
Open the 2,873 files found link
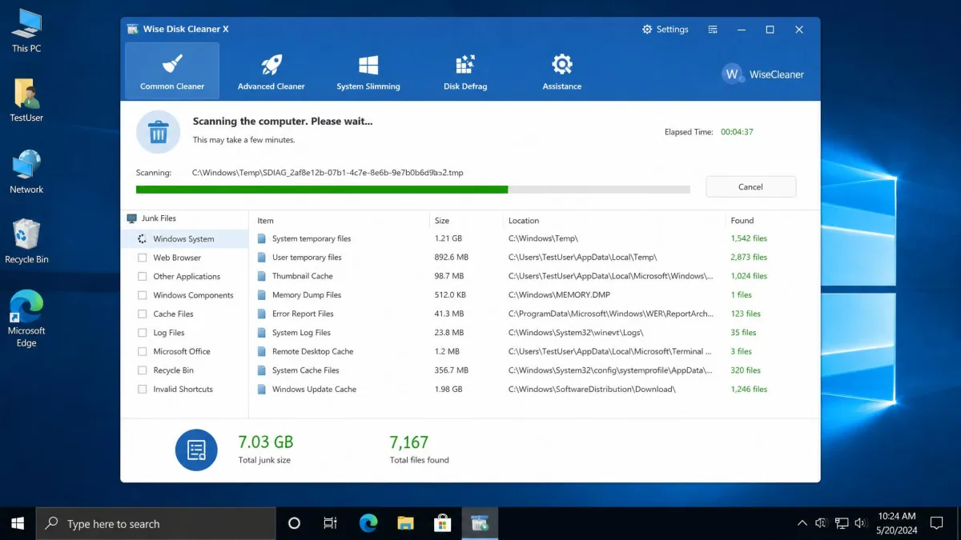pyautogui.click(x=749, y=258)
